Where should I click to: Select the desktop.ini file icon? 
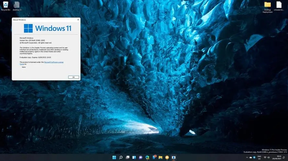[17, 6]
